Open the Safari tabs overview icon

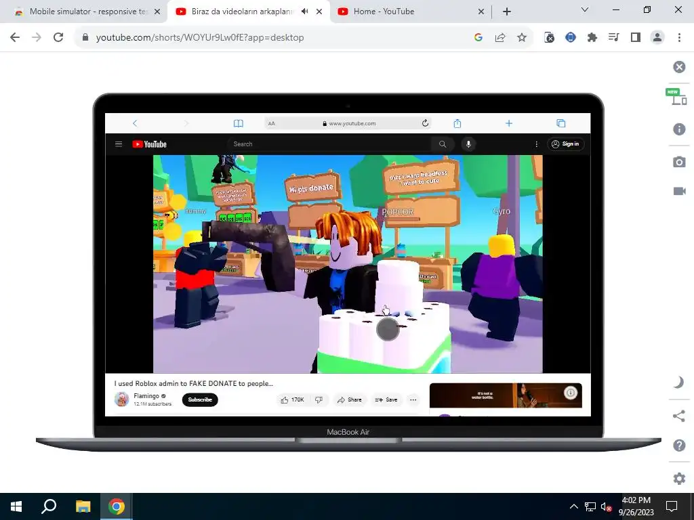click(x=560, y=123)
